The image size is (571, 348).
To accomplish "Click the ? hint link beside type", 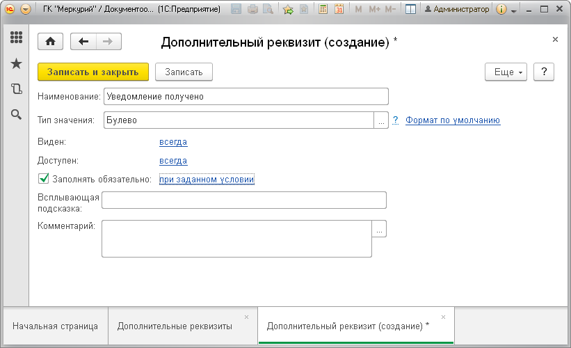I will 396,120.
